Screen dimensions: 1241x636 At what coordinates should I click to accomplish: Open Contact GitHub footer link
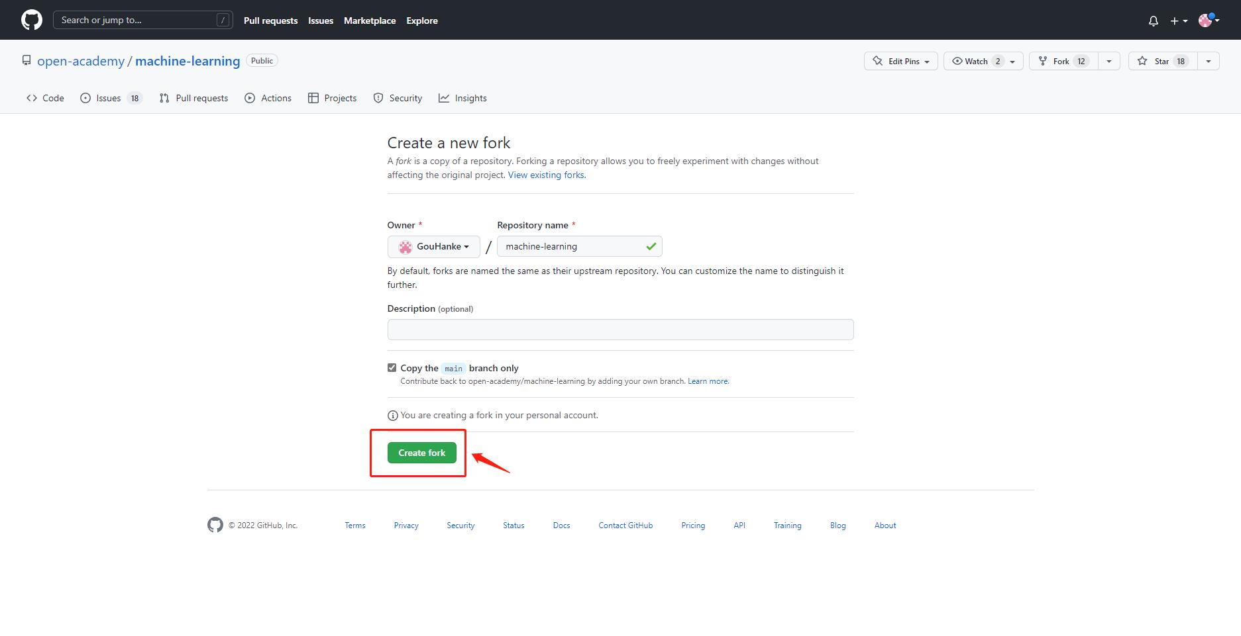625,525
